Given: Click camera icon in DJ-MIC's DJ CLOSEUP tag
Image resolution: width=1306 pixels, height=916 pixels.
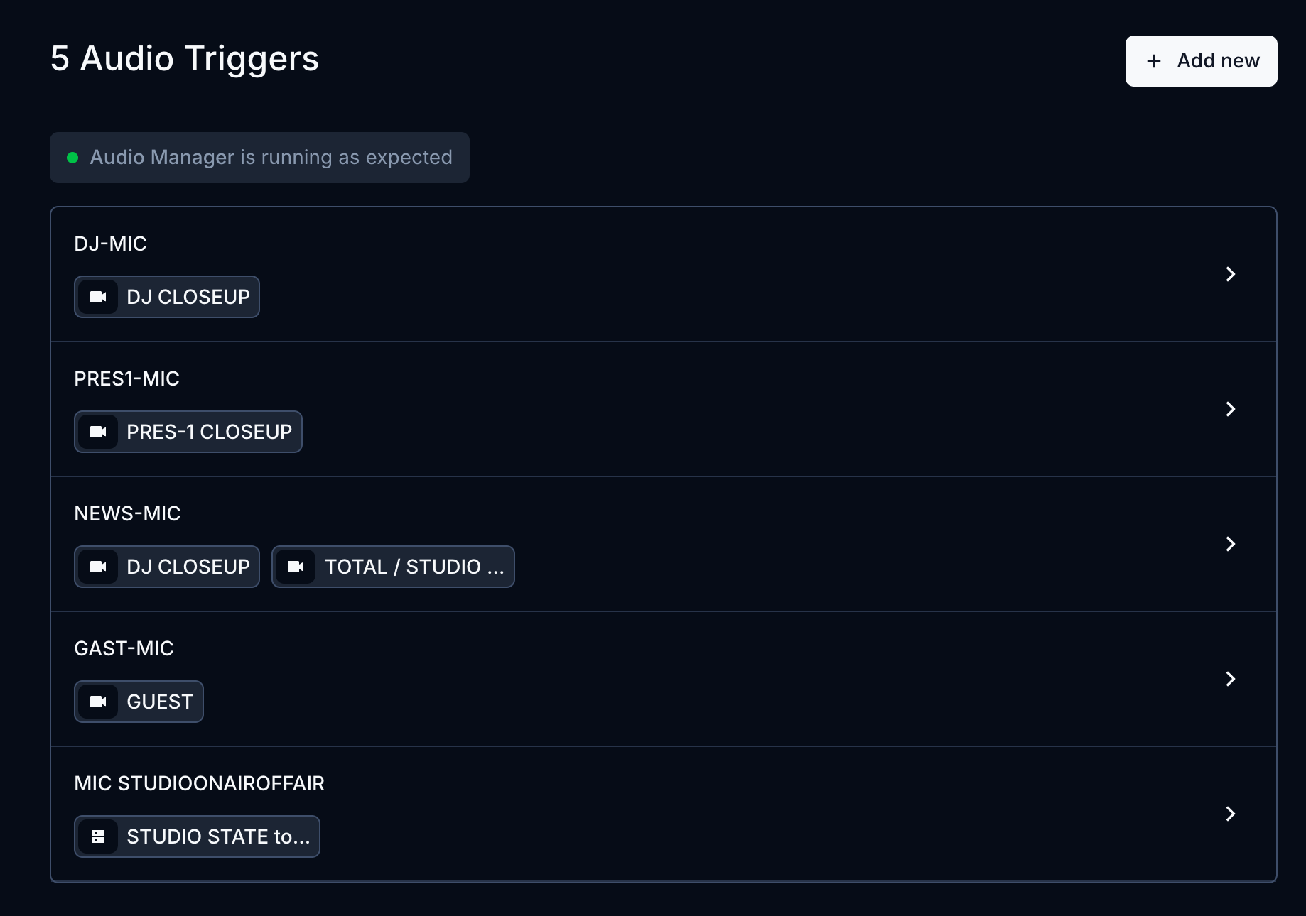Looking at the screenshot, I should pyautogui.click(x=98, y=297).
